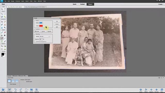Select the Zoom tool in the toolbox

pos(2,9)
